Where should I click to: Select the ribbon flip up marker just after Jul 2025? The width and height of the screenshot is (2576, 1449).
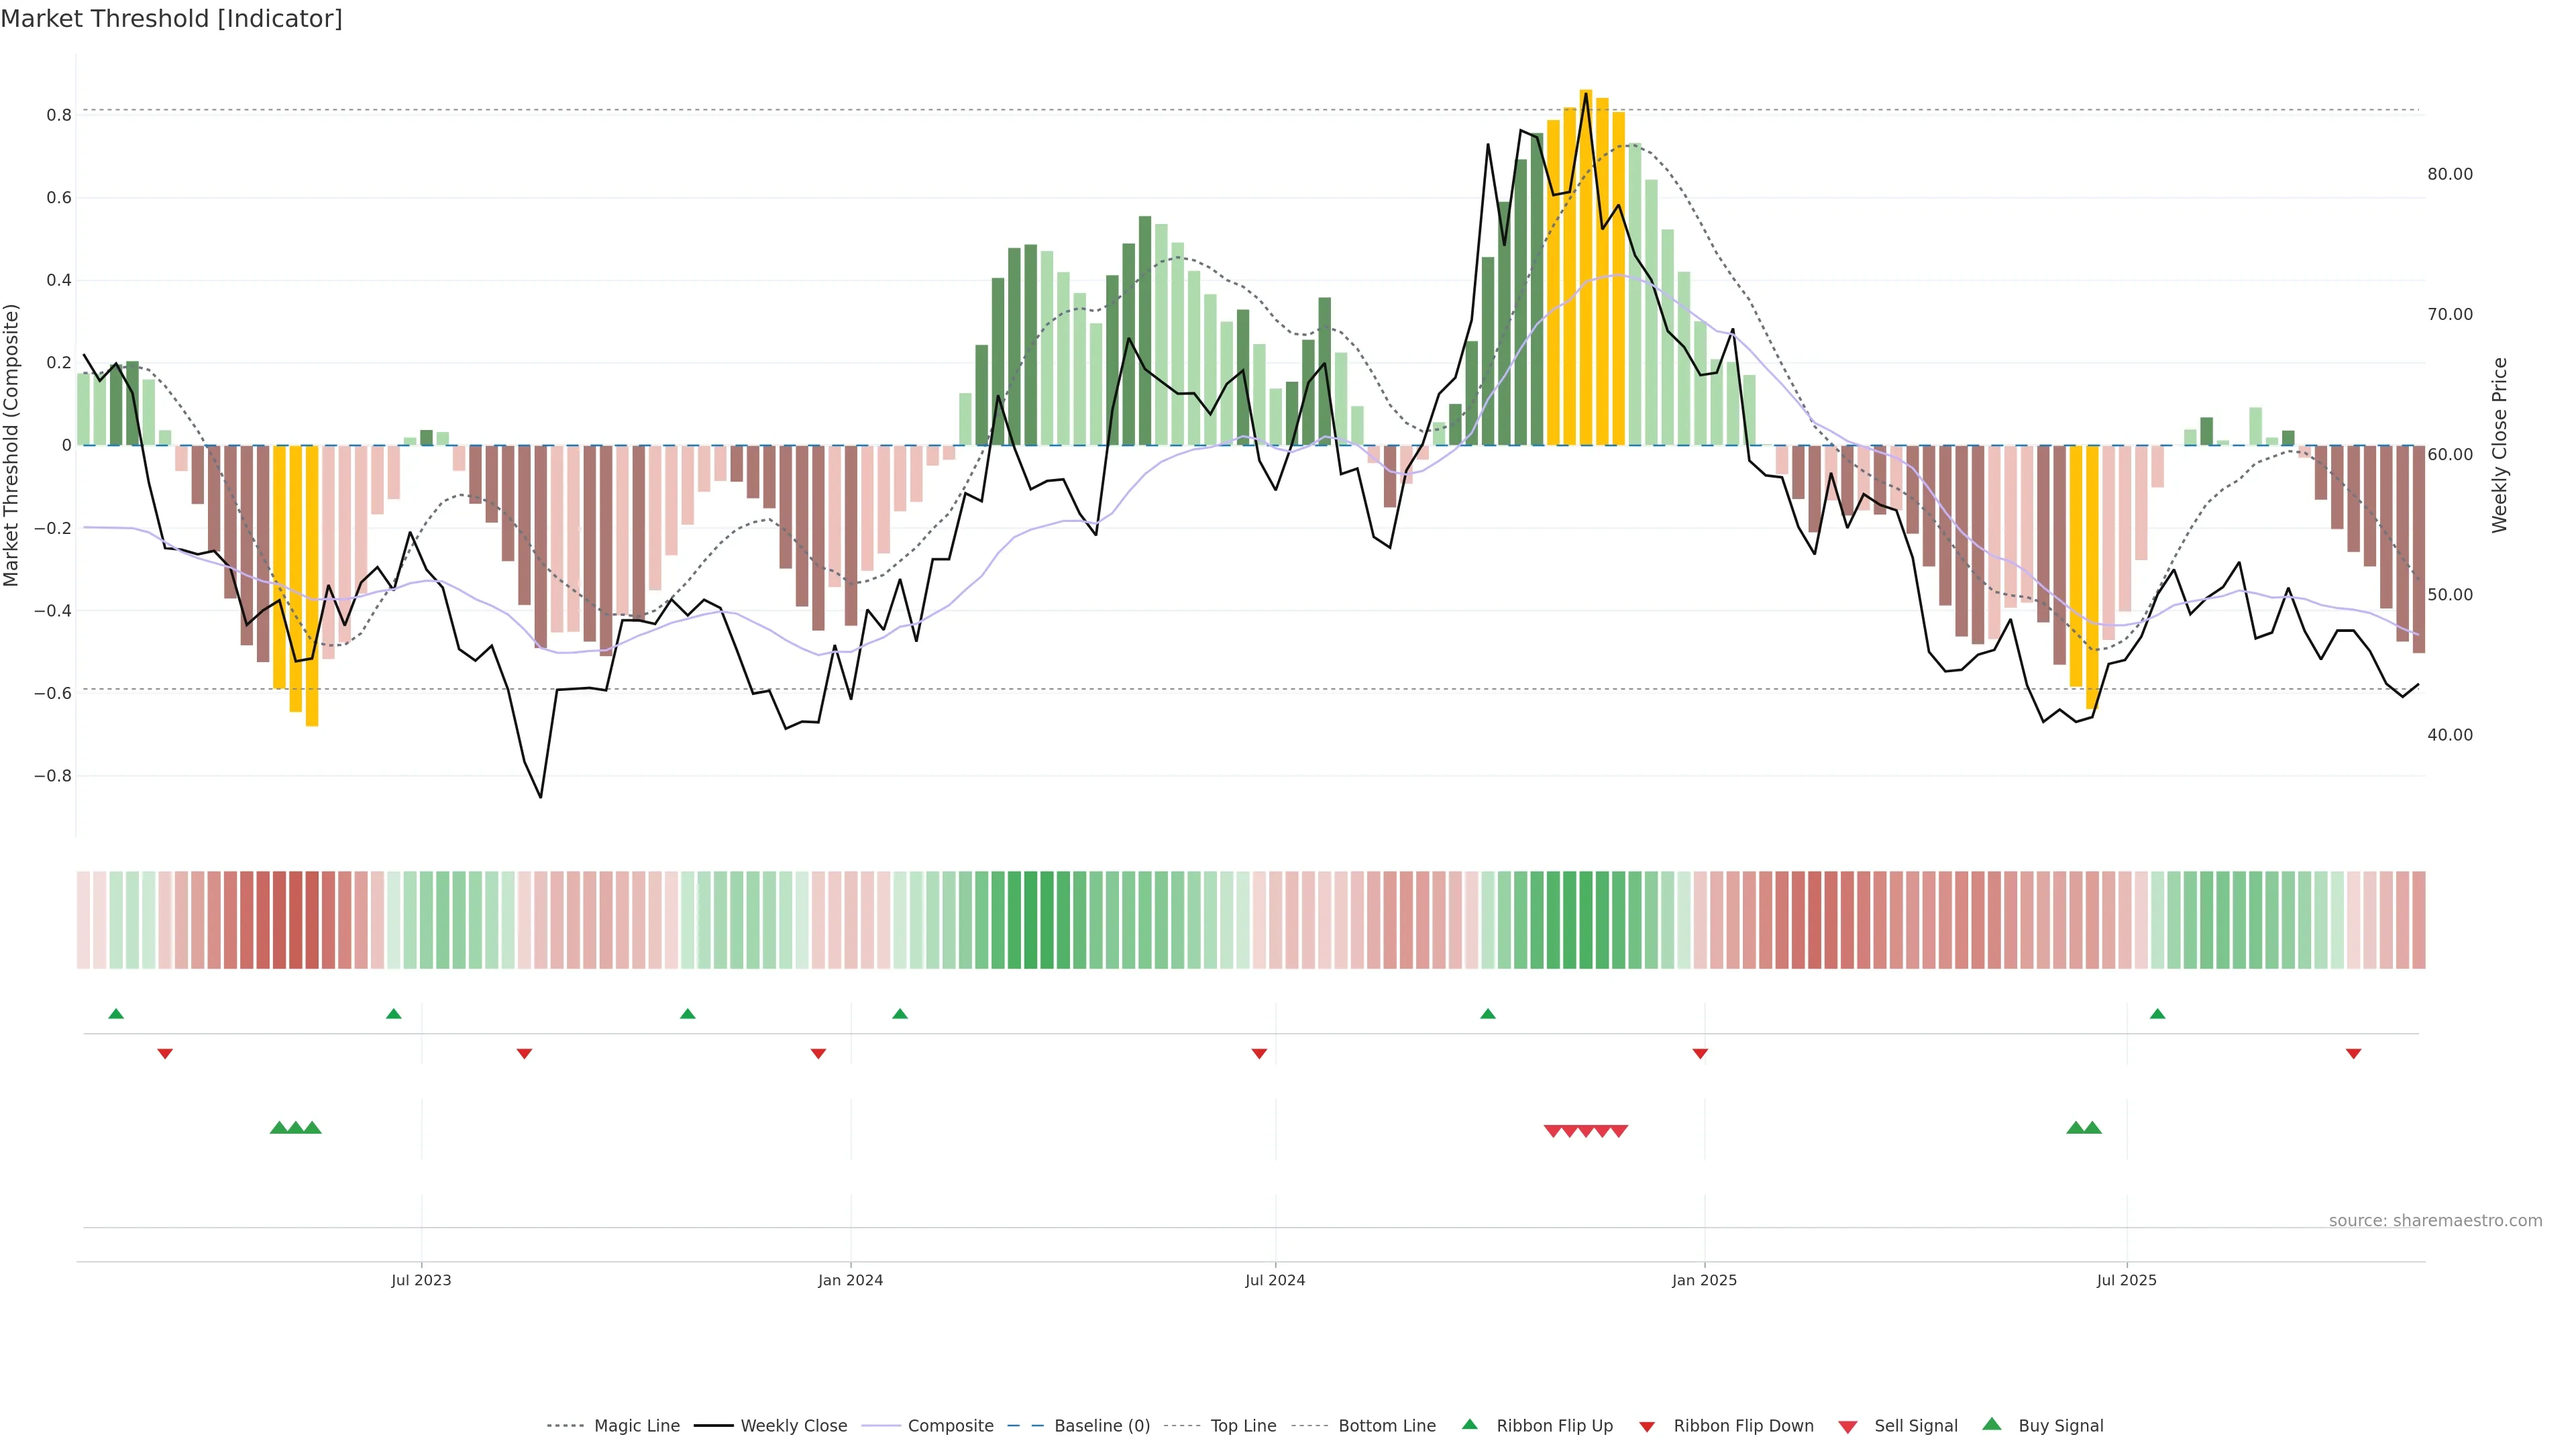pos(2157,1014)
